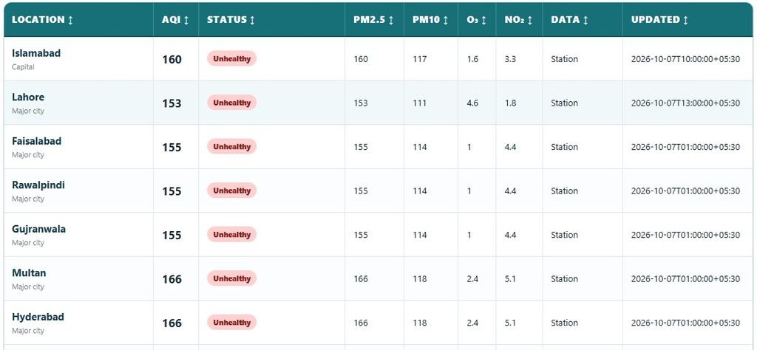Select PM10 value 118 in Multan row
This screenshot has height=350, width=757.
pyautogui.click(x=420, y=278)
